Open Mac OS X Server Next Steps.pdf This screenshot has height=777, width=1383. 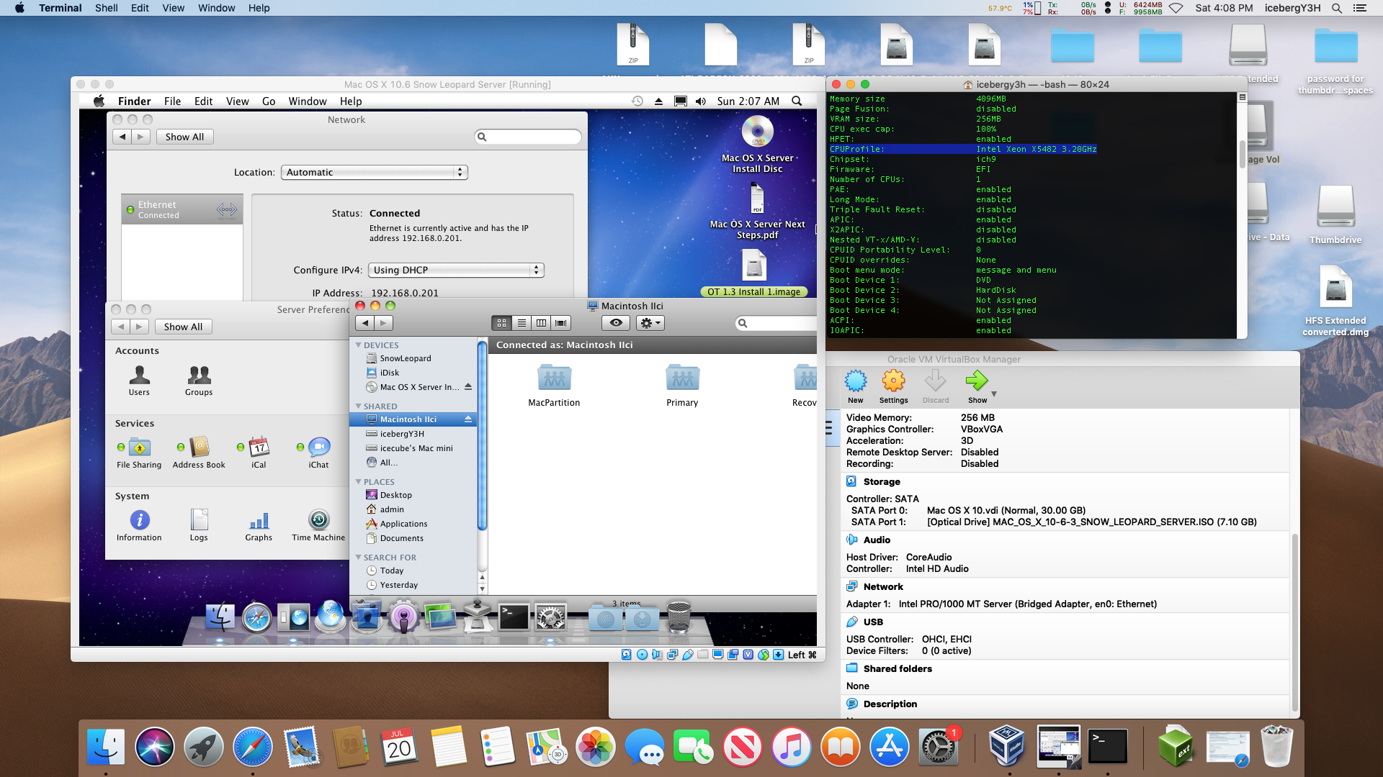757,212
